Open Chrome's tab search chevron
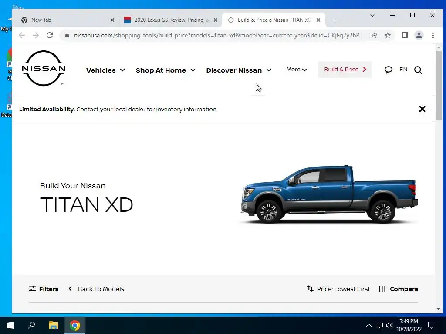Screen dimensions: 446x334 [372, 15]
